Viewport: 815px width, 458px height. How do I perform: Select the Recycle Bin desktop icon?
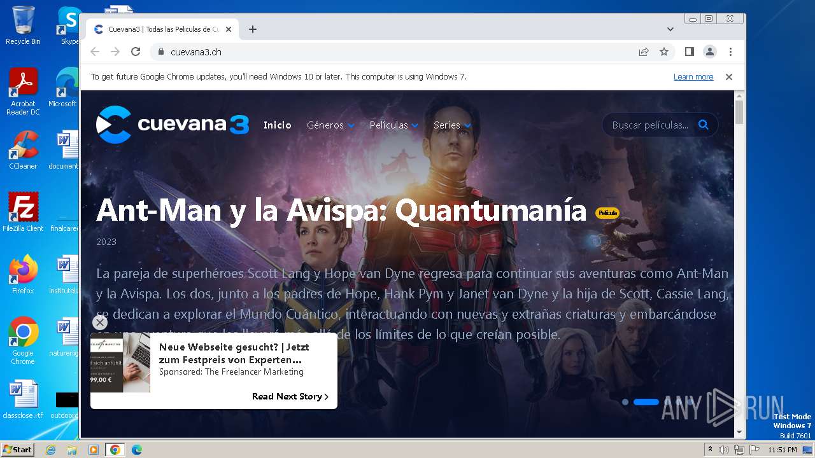(23, 25)
